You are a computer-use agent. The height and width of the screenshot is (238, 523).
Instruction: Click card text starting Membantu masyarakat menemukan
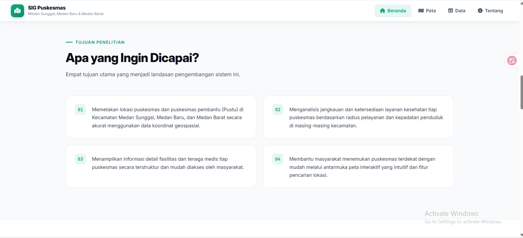pyautogui.click(x=362, y=167)
